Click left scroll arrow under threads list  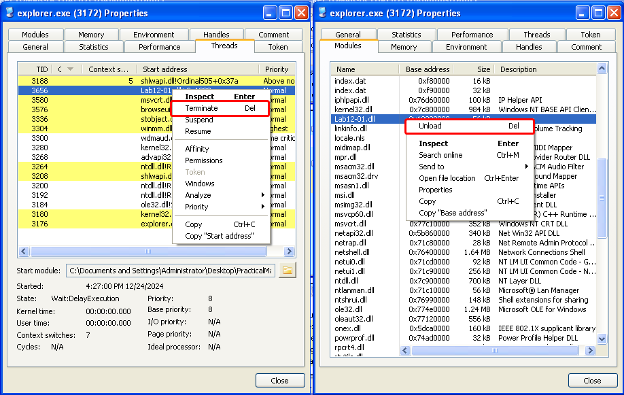pyautogui.click(x=25, y=252)
